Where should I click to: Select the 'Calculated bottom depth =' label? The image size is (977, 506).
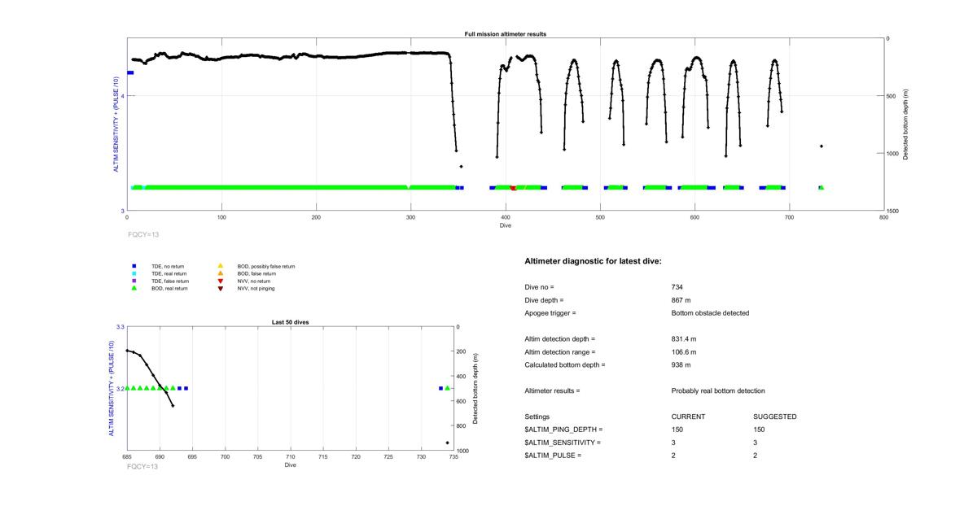(565, 364)
